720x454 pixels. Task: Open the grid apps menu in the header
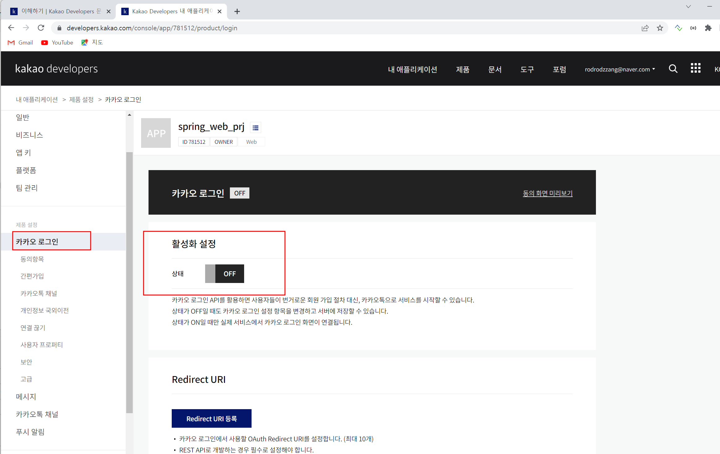(x=696, y=68)
